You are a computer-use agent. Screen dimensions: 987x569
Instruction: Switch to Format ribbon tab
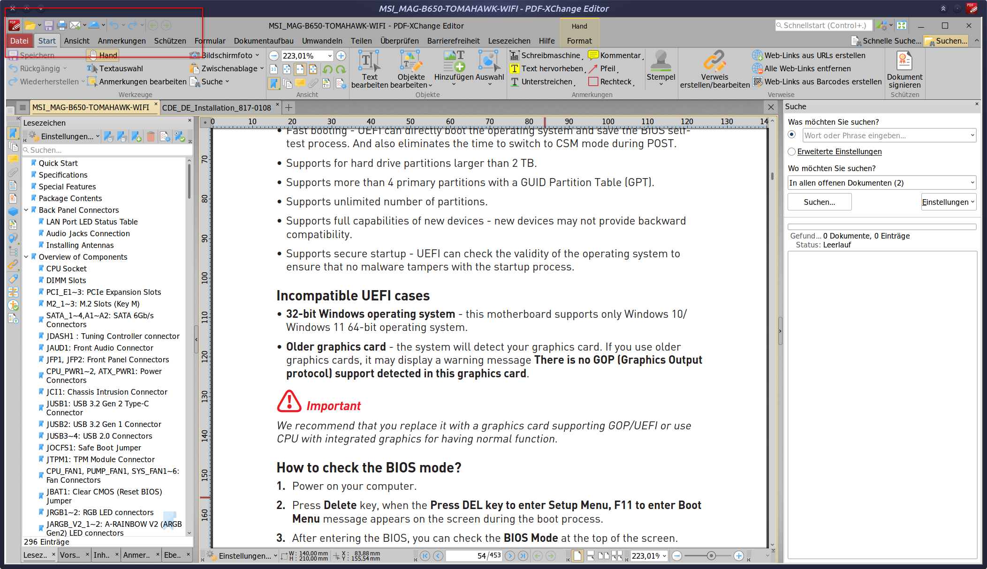(x=579, y=41)
